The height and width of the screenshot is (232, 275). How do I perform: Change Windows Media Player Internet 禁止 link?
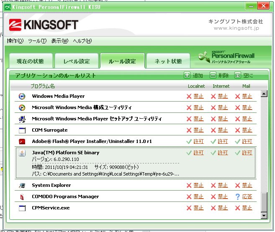tap(223, 96)
